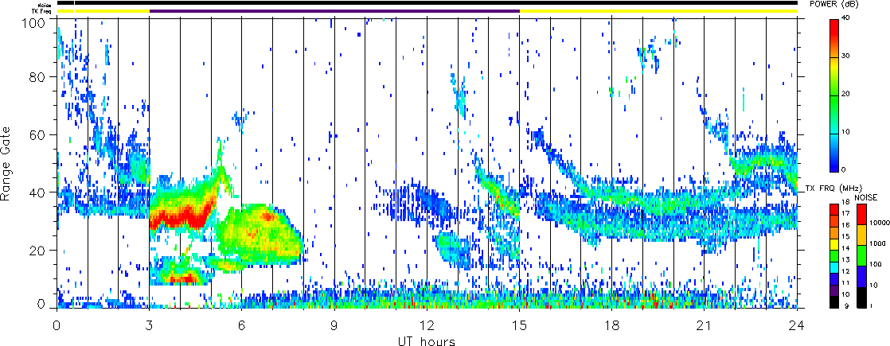Viewport: 890px width, 346px height.
Task: Click the 18 label on the TX FRQ legend
Action: pos(845,203)
